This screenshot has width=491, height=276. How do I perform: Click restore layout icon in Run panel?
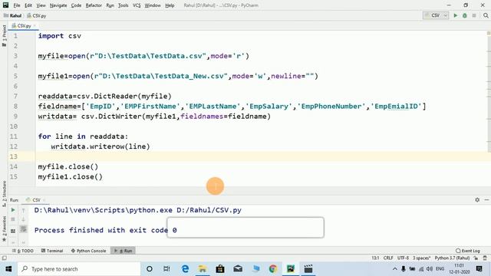(x=13, y=231)
